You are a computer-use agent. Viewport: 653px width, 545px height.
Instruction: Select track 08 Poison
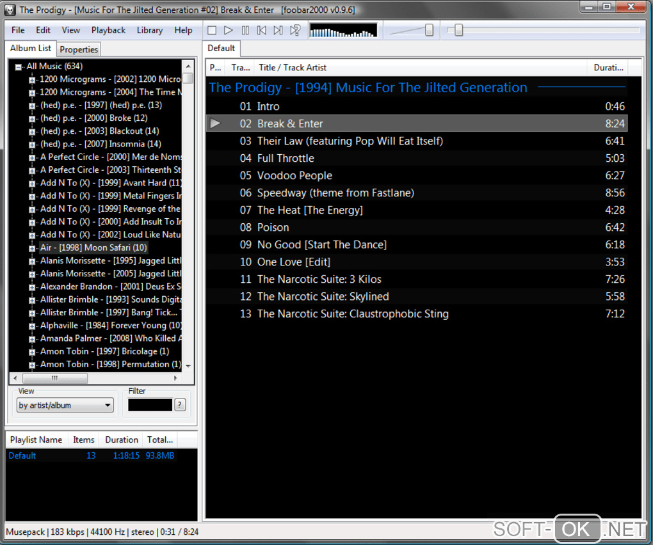coord(417,227)
